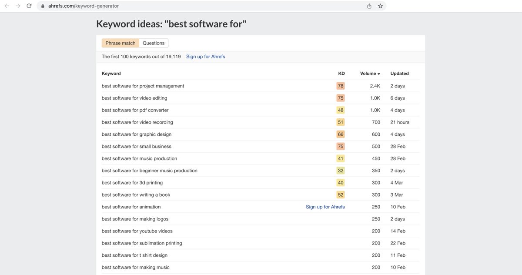Click the share icon in address bar

click(369, 6)
